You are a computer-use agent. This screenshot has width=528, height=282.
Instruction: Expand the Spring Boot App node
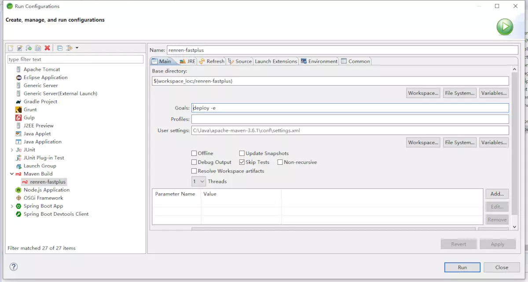pyautogui.click(x=11, y=206)
